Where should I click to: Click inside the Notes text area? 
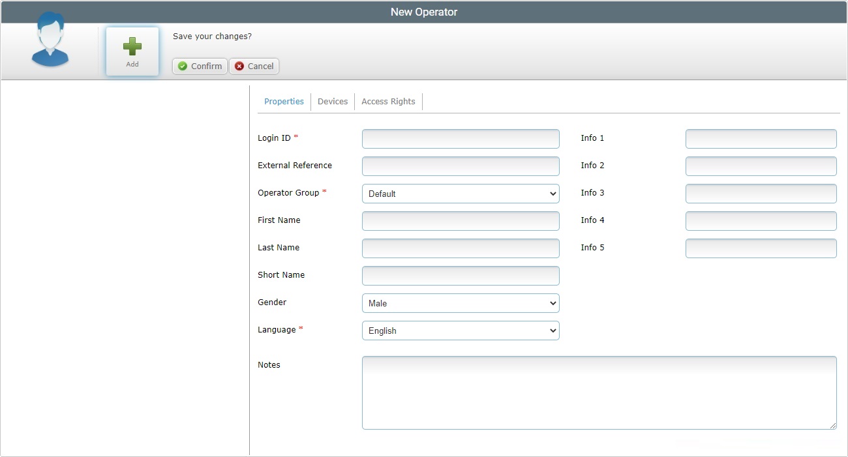click(x=599, y=392)
